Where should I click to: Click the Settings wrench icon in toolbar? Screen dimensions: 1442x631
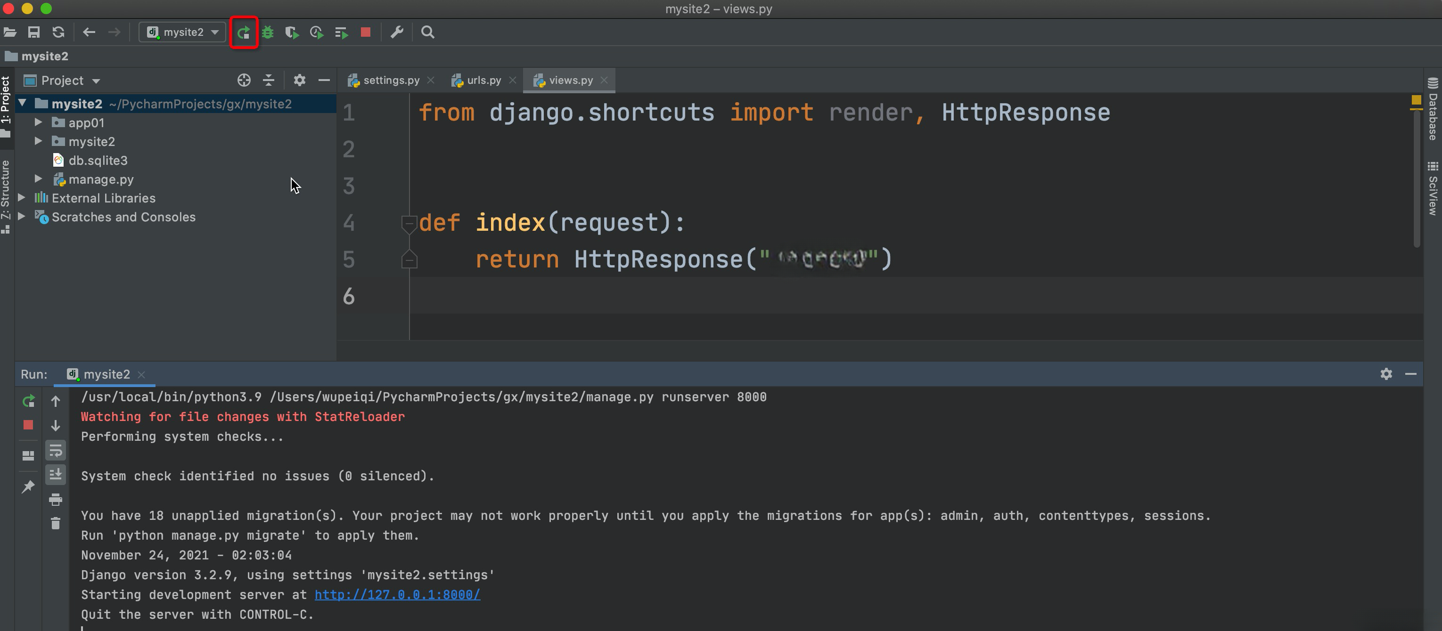(x=397, y=33)
